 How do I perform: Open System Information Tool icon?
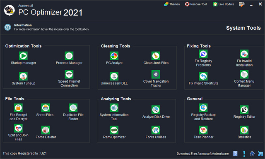pos(114,108)
